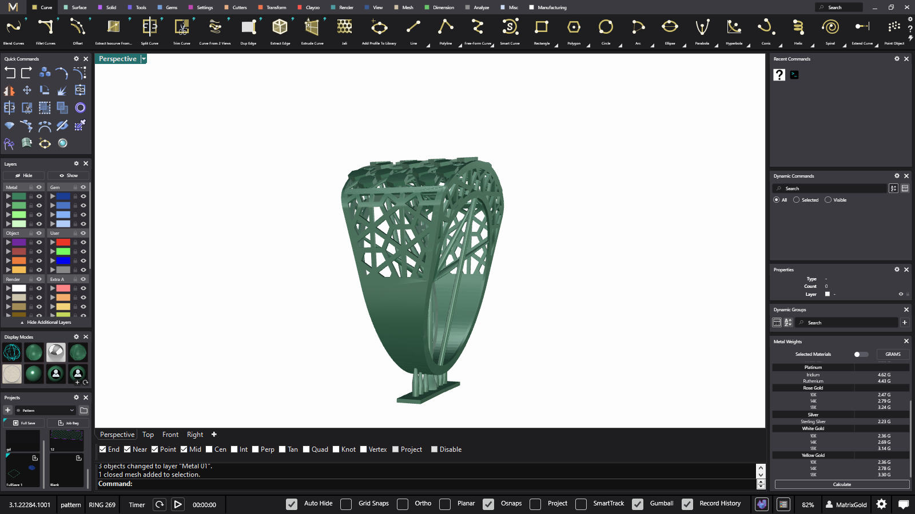Toggle the Near osnap checkbox
Viewport: 915px width, 514px height.
[128, 449]
